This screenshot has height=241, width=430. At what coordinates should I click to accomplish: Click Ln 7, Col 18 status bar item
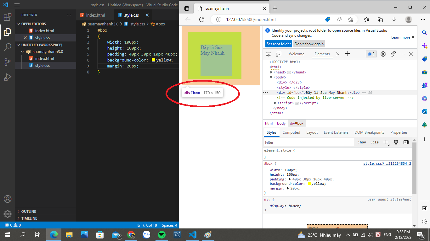(x=147, y=225)
